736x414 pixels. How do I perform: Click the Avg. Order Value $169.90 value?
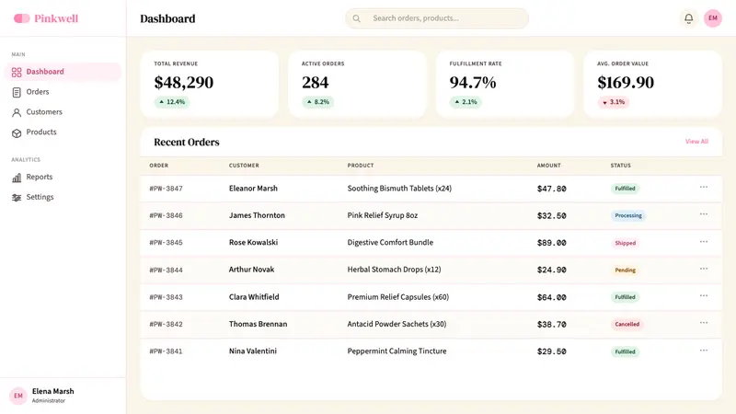click(x=626, y=83)
